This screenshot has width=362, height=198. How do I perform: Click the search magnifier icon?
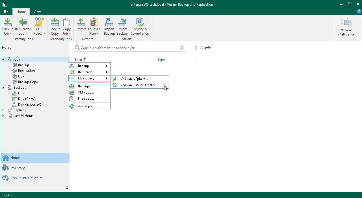click(x=77, y=48)
